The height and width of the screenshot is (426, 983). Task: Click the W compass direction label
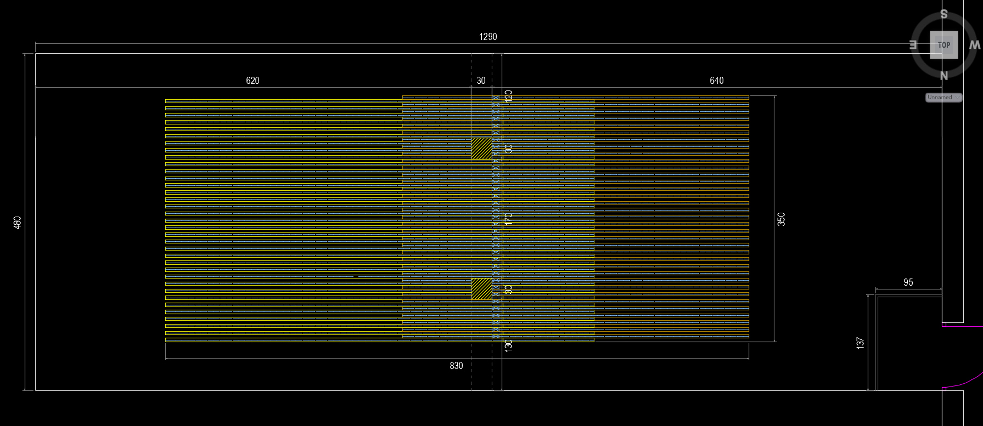974,45
